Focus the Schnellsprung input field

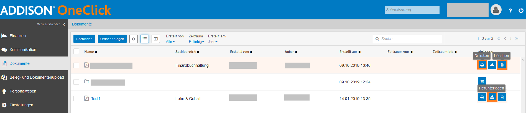point(412,10)
